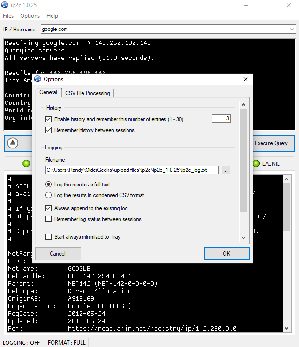Click the 'Resolving google.com' output line
Viewport: 299px width, 347px height.
78,43
